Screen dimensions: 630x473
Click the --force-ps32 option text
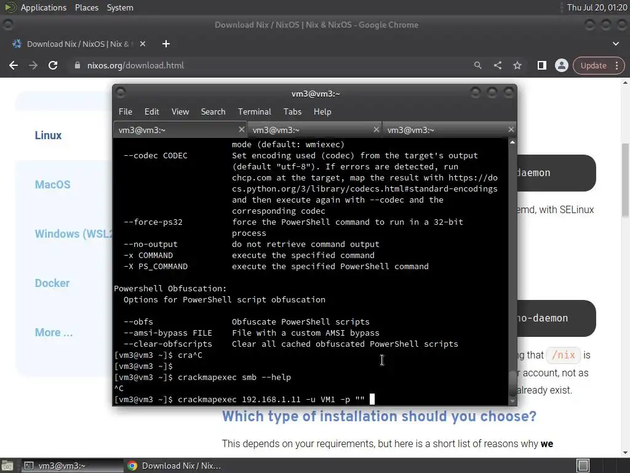tap(153, 222)
